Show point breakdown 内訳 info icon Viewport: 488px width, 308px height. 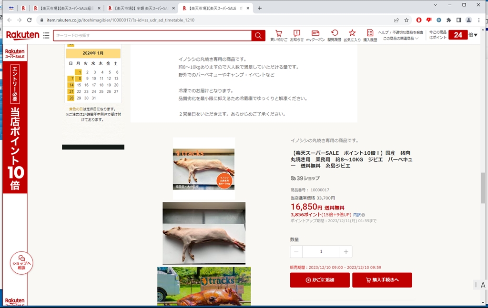click(x=363, y=215)
